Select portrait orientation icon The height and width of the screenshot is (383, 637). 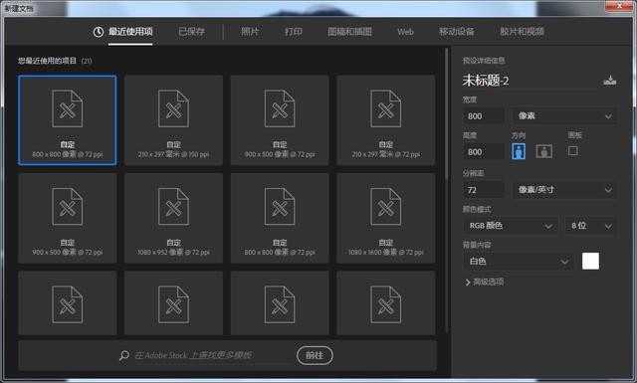519,151
